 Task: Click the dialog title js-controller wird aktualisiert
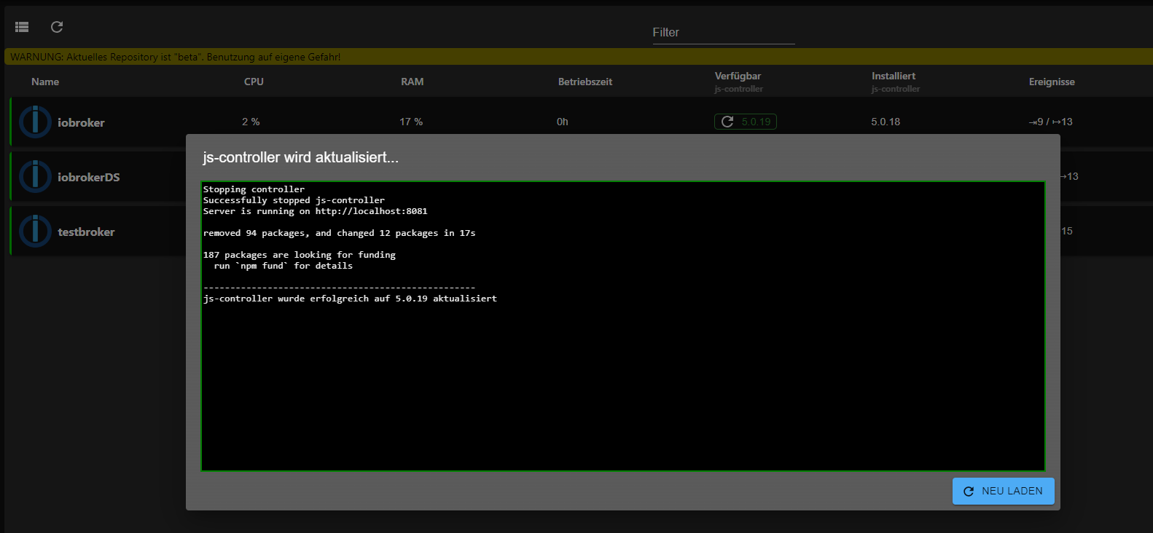(300, 157)
